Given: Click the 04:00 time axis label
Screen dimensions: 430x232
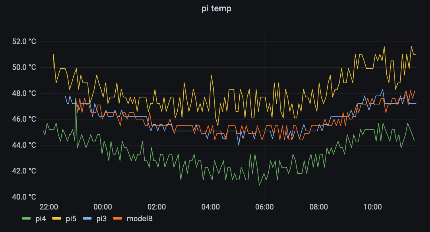Looking at the screenshot, I should pyautogui.click(x=211, y=207).
